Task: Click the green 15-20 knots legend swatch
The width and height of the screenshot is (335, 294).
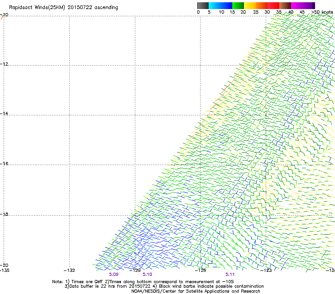Action: (x=238, y=5)
